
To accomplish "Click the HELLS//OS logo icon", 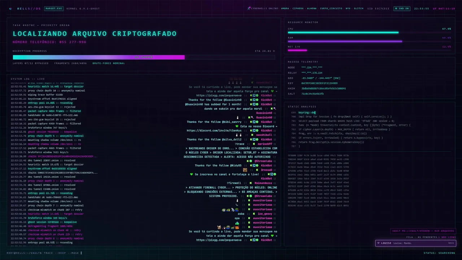I will coord(10,8).
